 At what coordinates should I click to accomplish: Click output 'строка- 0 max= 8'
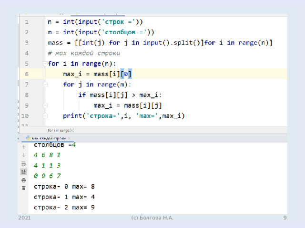(64, 187)
